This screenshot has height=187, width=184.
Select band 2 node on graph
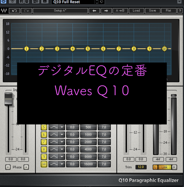pyautogui.click(x=42, y=49)
